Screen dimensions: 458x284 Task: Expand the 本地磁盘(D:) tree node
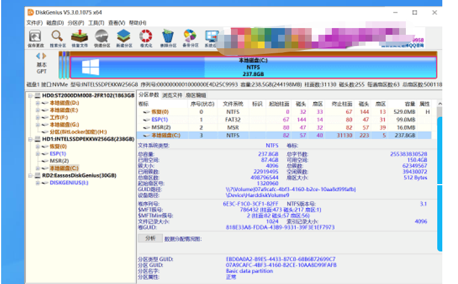[x=38, y=103]
